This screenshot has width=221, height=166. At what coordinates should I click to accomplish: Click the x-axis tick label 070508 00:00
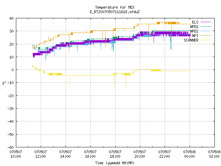point(190,154)
